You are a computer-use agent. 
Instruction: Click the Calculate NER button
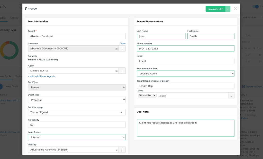(x=215, y=9)
